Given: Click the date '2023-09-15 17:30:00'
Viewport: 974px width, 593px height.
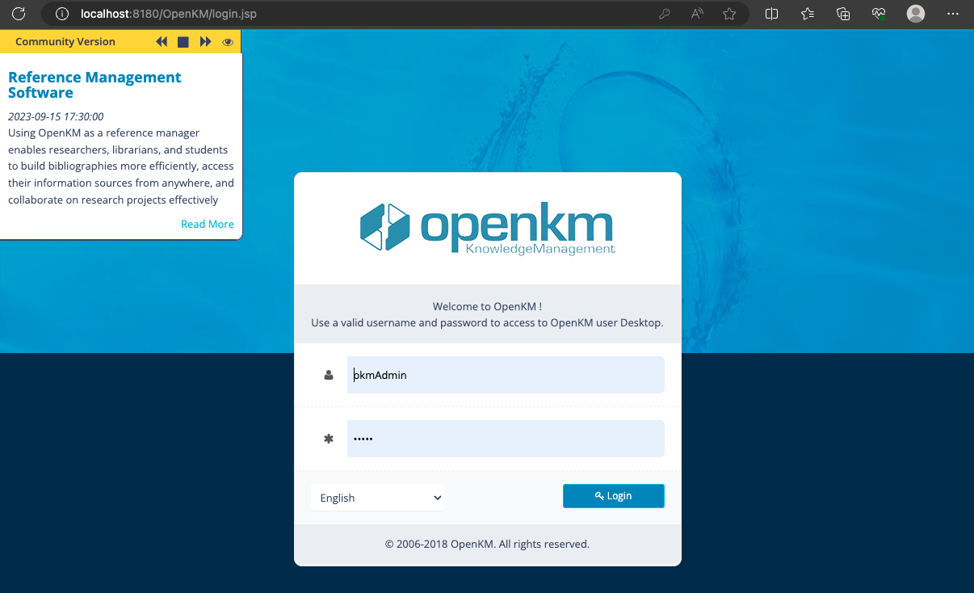Looking at the screenshot, I should tap(56, 116).
